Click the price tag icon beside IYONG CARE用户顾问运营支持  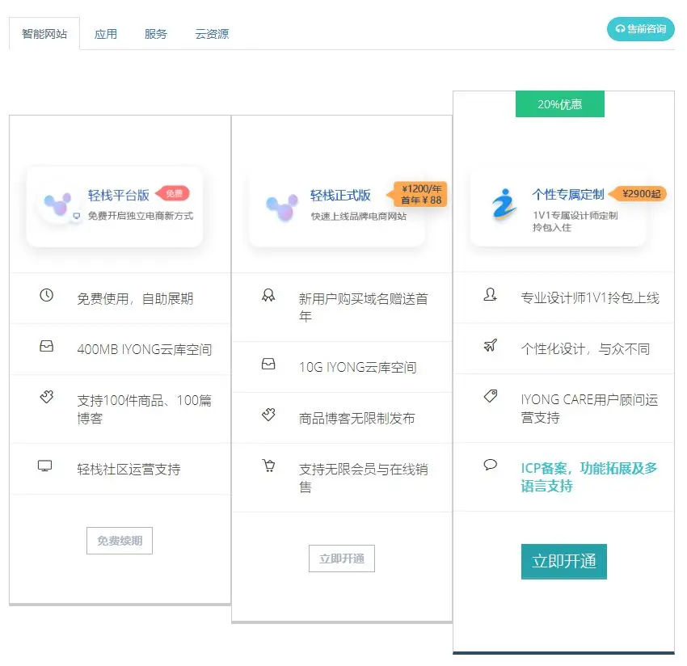point(490,396)
